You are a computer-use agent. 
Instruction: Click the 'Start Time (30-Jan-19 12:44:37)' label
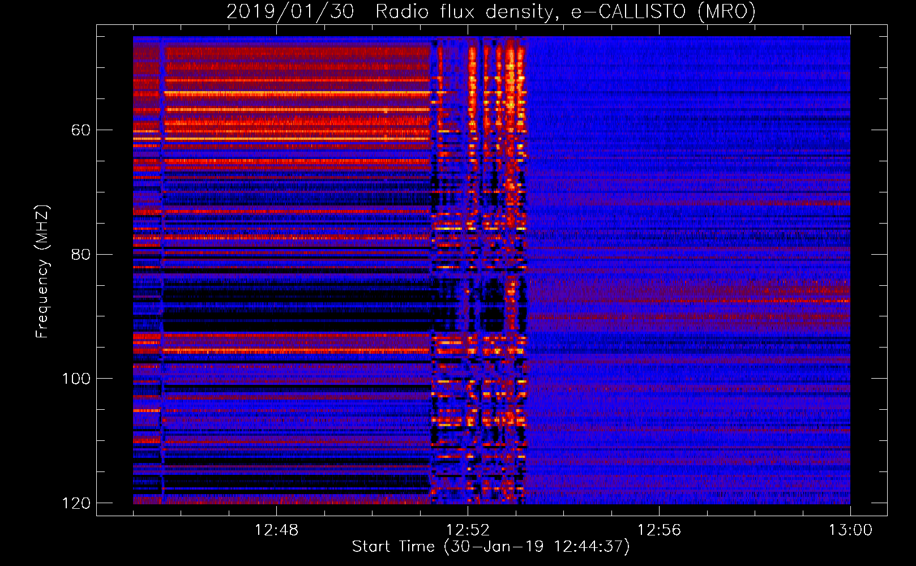(x=491, y=547)
